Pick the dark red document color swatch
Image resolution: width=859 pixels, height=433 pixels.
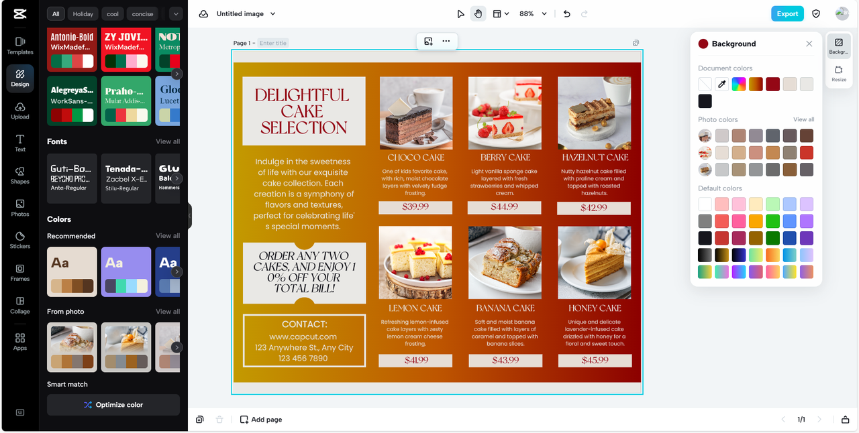coord(772,84)
